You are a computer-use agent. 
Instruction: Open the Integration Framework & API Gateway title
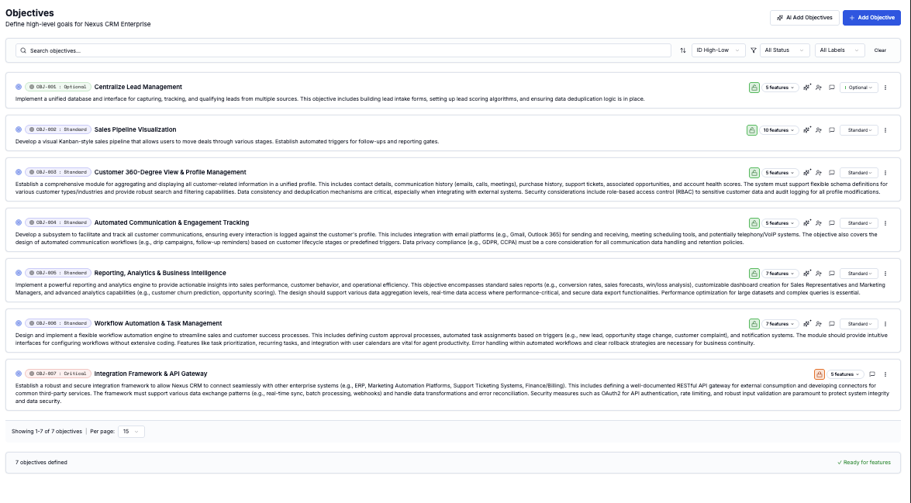click(150, 374)
